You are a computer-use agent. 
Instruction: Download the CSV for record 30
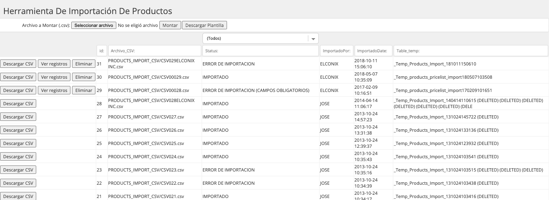[18, 77]
